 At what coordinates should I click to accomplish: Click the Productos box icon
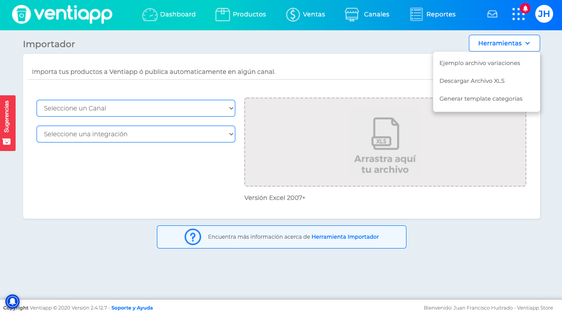point(222,14)
